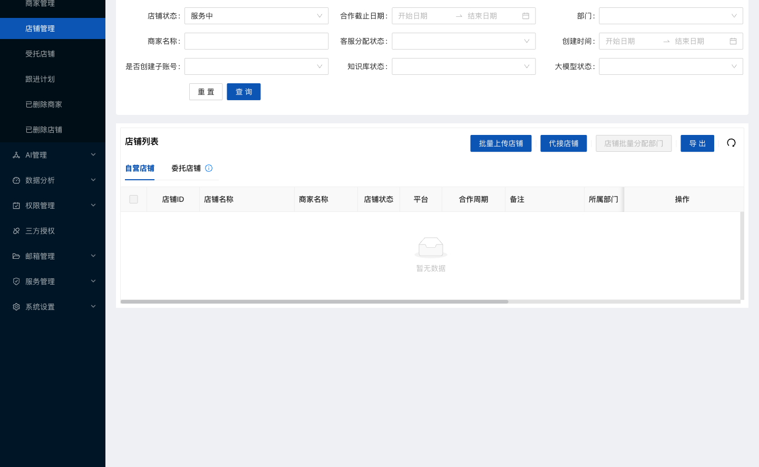The width and height of the screenshot is (759, 467).
Task: Expand the 权限管理 menu chevron
Action: point(93,205)
